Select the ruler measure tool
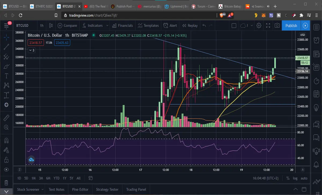The image size is (322, 195). click(6, 118)
